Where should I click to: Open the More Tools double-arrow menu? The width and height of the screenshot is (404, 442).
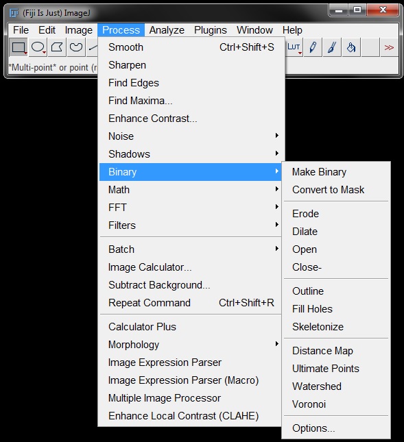389,47
